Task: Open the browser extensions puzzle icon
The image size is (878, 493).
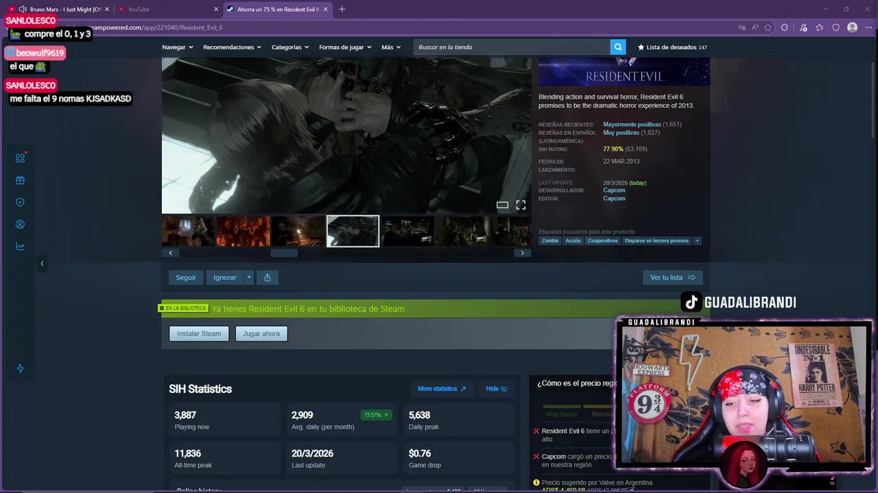Action: click(x=785, y=27)
